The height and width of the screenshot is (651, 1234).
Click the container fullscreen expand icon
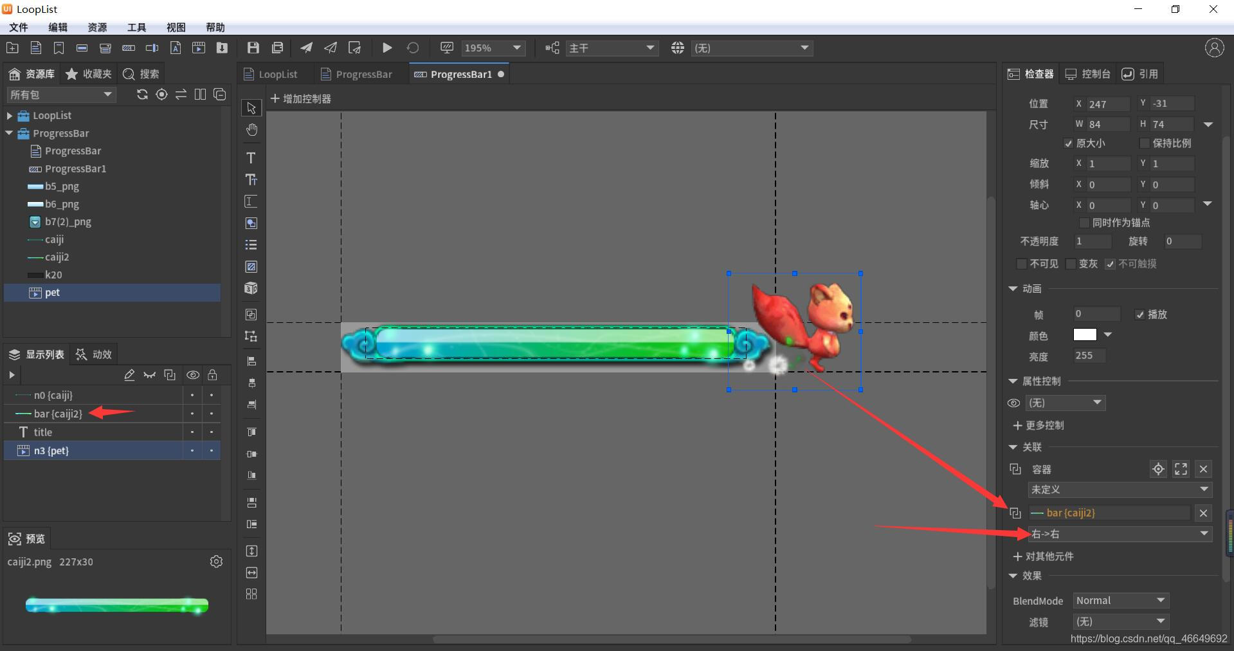click(1181, 469)
